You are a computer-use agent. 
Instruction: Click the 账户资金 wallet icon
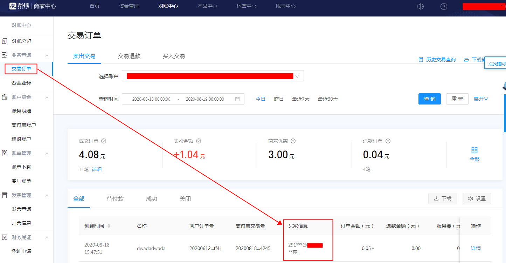tap(5, 97)
